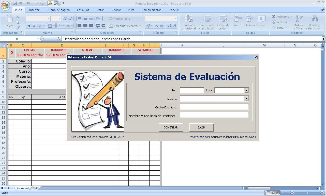326x196 pixels.
Task: Expand the Name Box dropdown arrow
Action: pyautogui.click(x=38, y=39)
